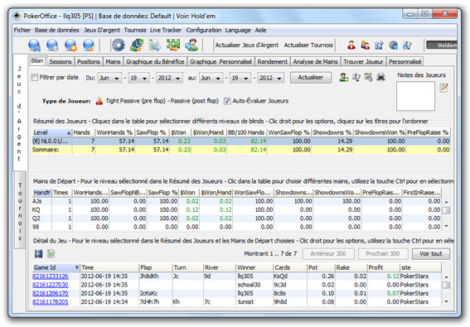Open the Base de données menu
Screen dimensions: 470x327
point(57,30)
